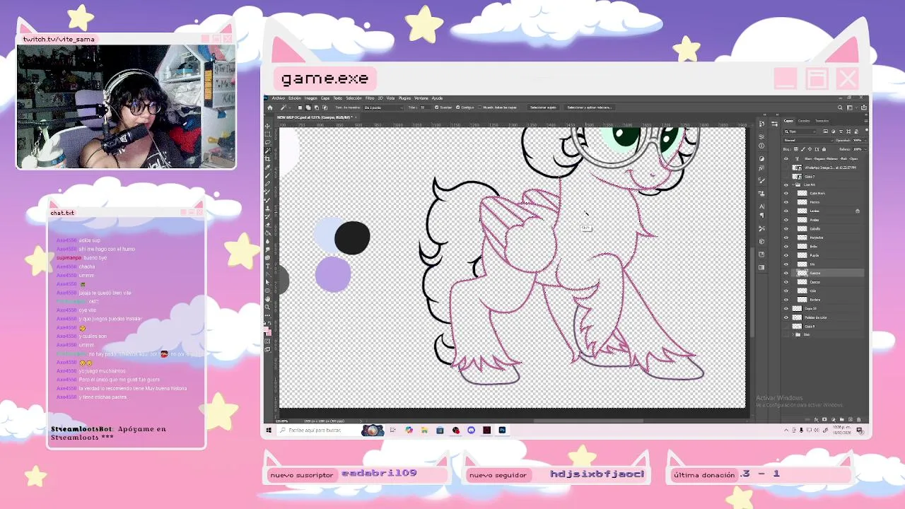Select the Move tool in Photoshop toolbar
Image resolution: width=905 pixels, height=509 pixels.
267,127
